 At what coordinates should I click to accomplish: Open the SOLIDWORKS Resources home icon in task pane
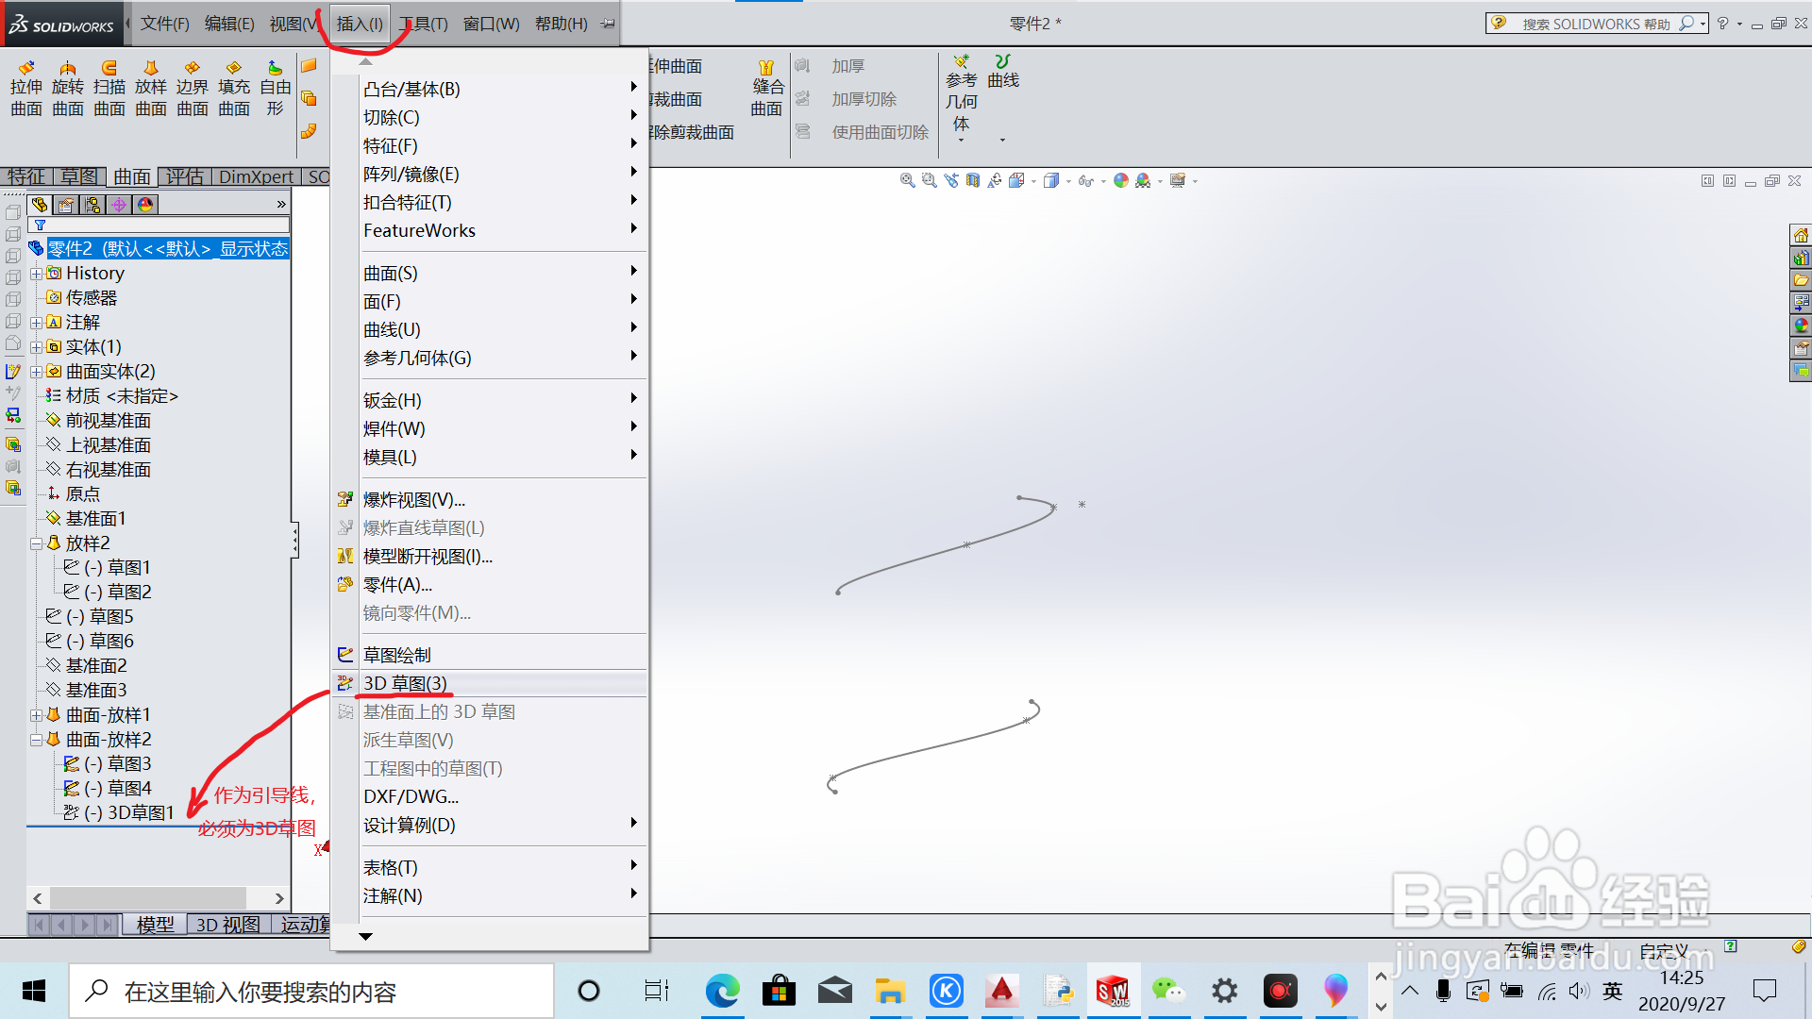[x=1801, y=235]
